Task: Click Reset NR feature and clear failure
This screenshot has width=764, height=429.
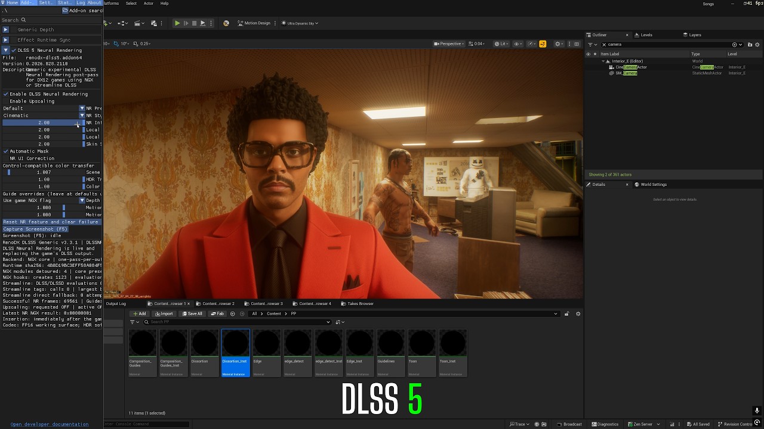Action: [51, 222]
